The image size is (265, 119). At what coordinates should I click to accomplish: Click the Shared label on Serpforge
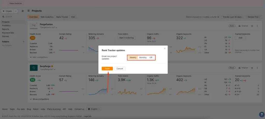[x=243, y=68]
